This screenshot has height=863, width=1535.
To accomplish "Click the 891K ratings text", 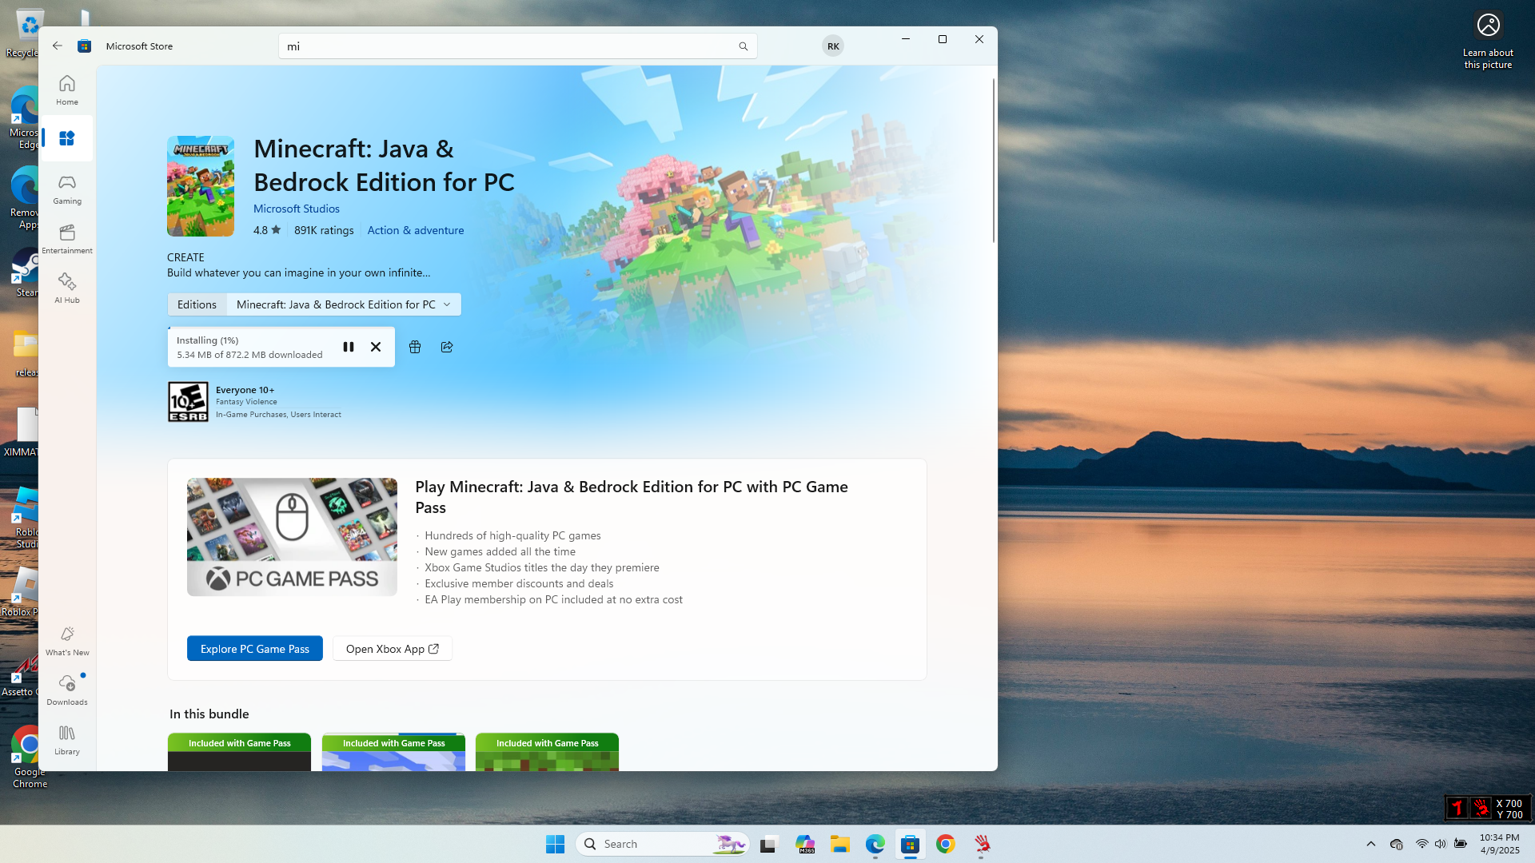I will (x=324, y=230).
